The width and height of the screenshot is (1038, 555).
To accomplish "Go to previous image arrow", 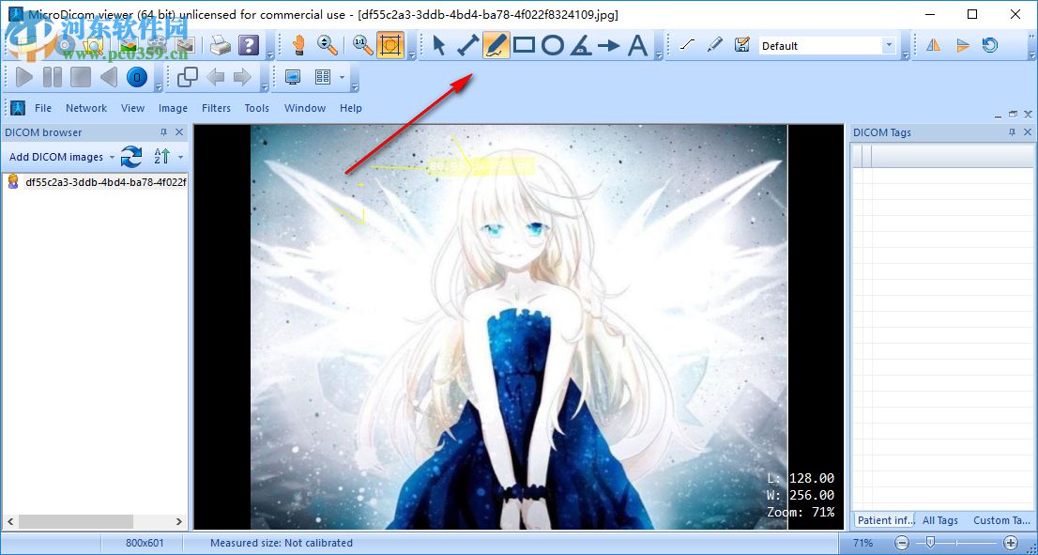I will click(216, 78).
